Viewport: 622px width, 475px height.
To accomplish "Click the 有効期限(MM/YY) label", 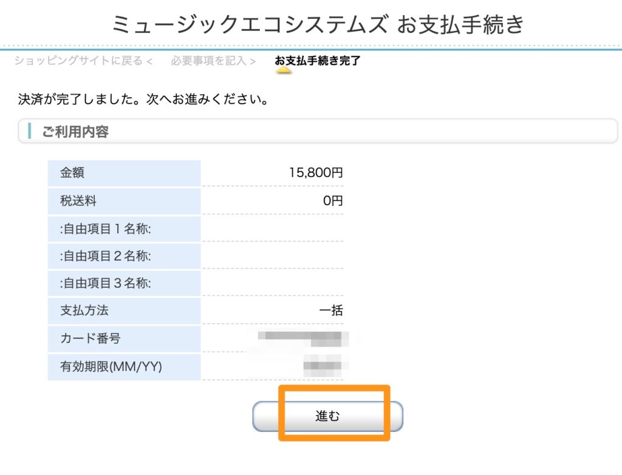I will [111, 366].
